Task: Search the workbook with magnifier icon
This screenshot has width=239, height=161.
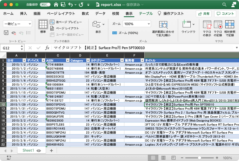Action: [224, 5]
